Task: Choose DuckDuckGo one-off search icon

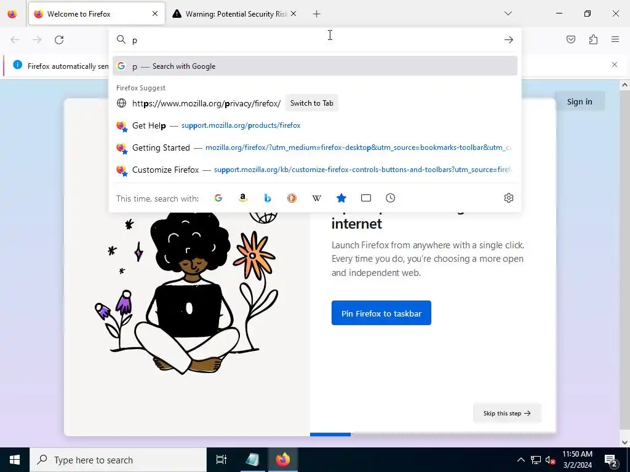Action: 292,198
